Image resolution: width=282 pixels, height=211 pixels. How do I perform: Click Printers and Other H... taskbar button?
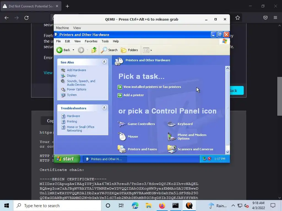click(x=105, y=159)
